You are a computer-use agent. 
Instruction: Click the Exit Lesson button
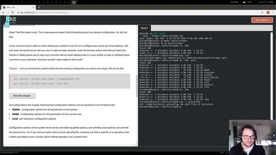262,20
